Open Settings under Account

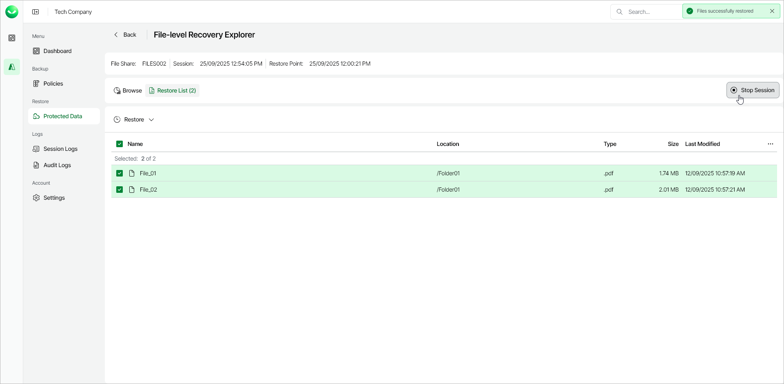tap(54, 198)
